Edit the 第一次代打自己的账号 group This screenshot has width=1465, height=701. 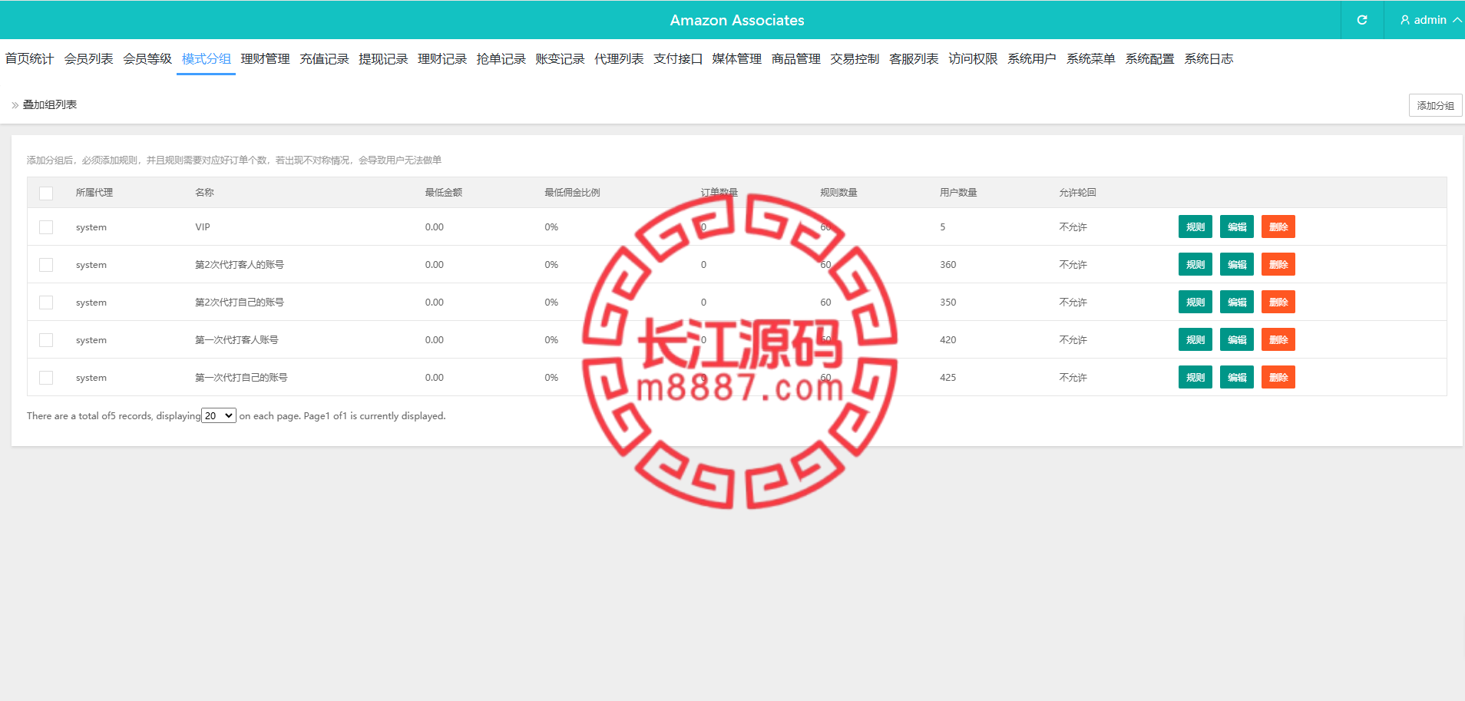click(1237, 377)
